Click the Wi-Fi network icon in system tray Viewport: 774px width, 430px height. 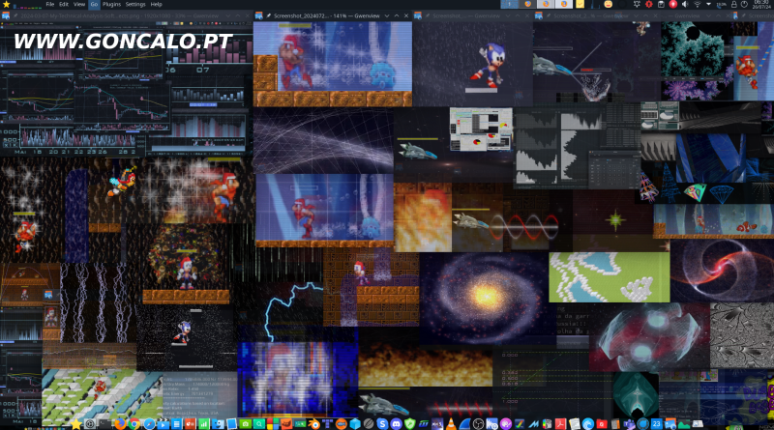pyautogui.click(x=696, y=5)
